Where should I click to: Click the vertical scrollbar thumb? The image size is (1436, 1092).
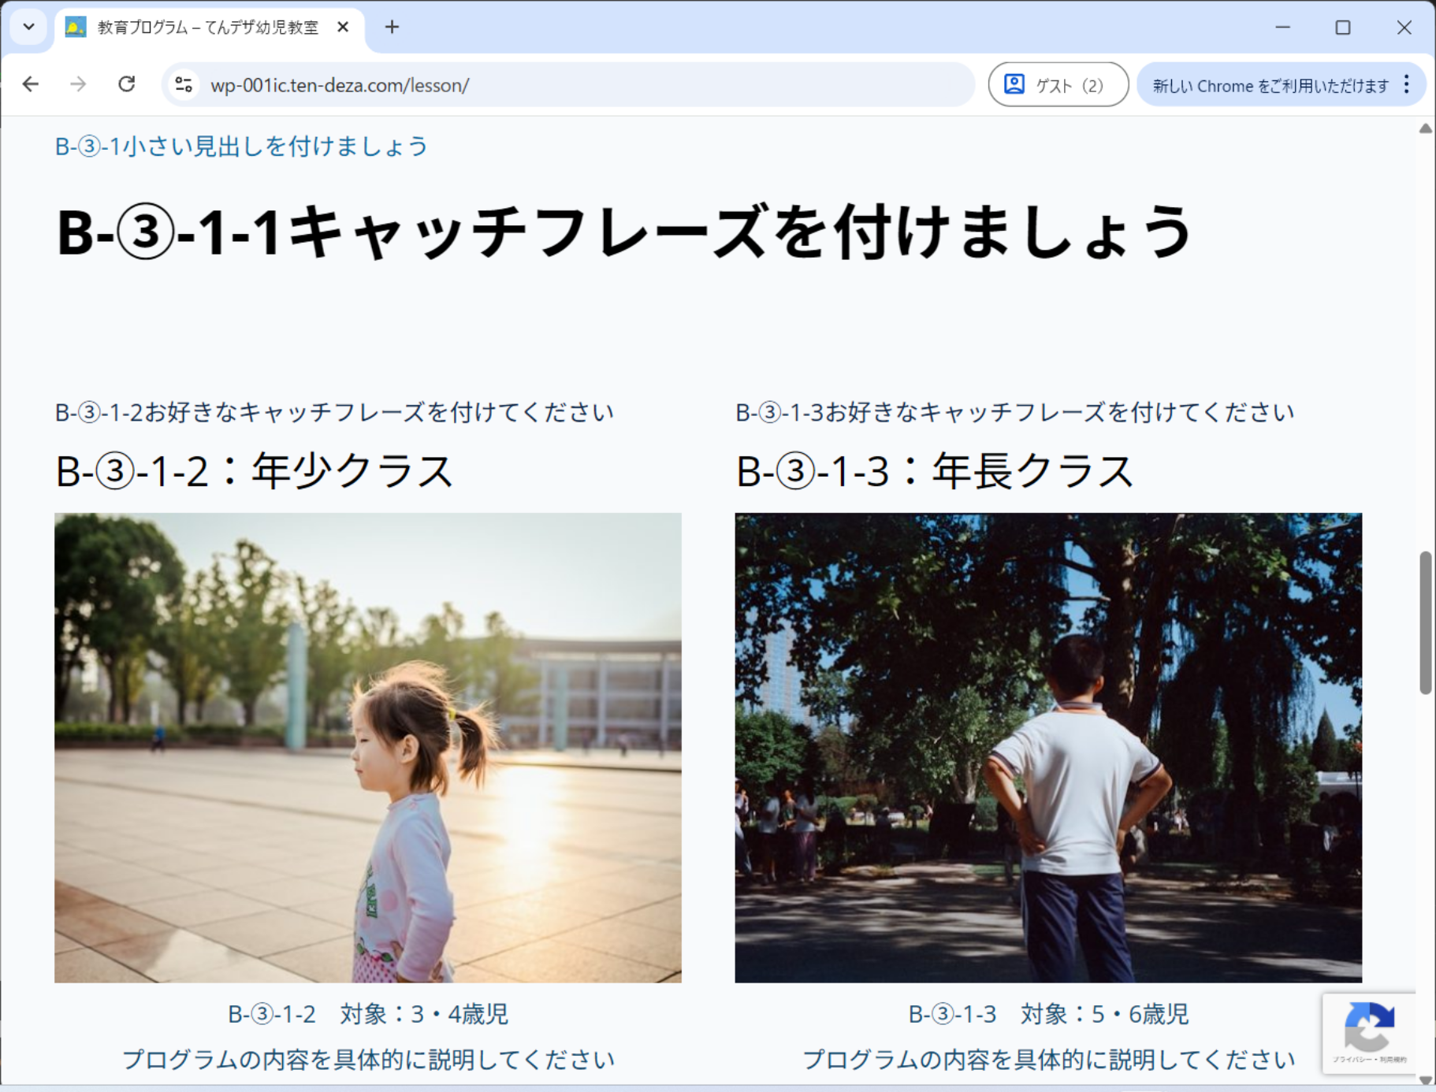1425,622
